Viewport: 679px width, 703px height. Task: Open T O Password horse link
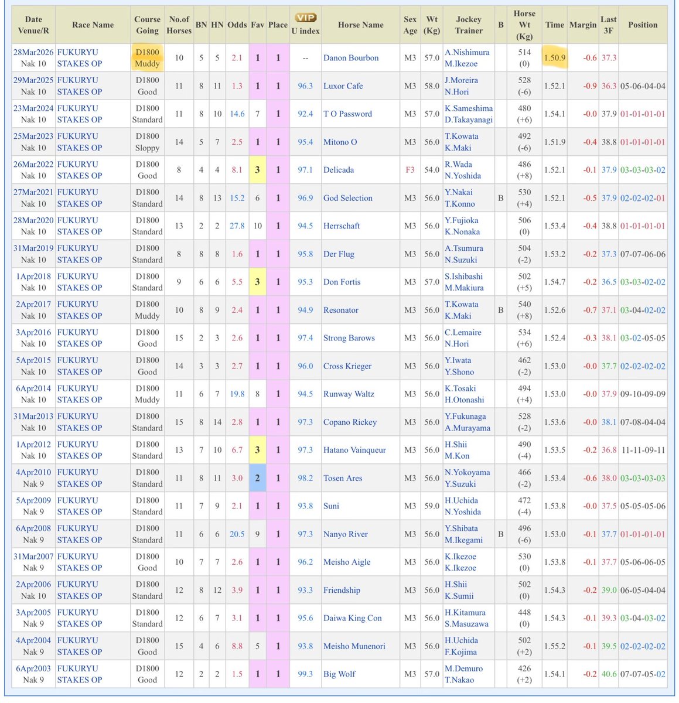pyautogui.click(x=347, y=114)
